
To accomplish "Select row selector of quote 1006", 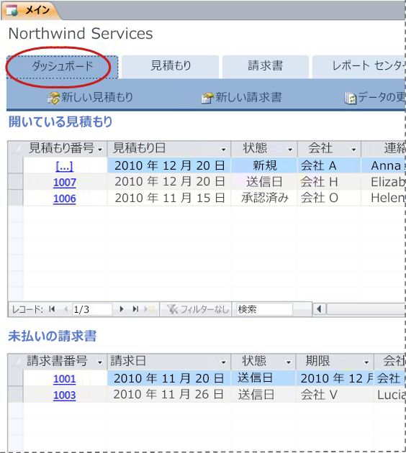I will pos(16,198).
